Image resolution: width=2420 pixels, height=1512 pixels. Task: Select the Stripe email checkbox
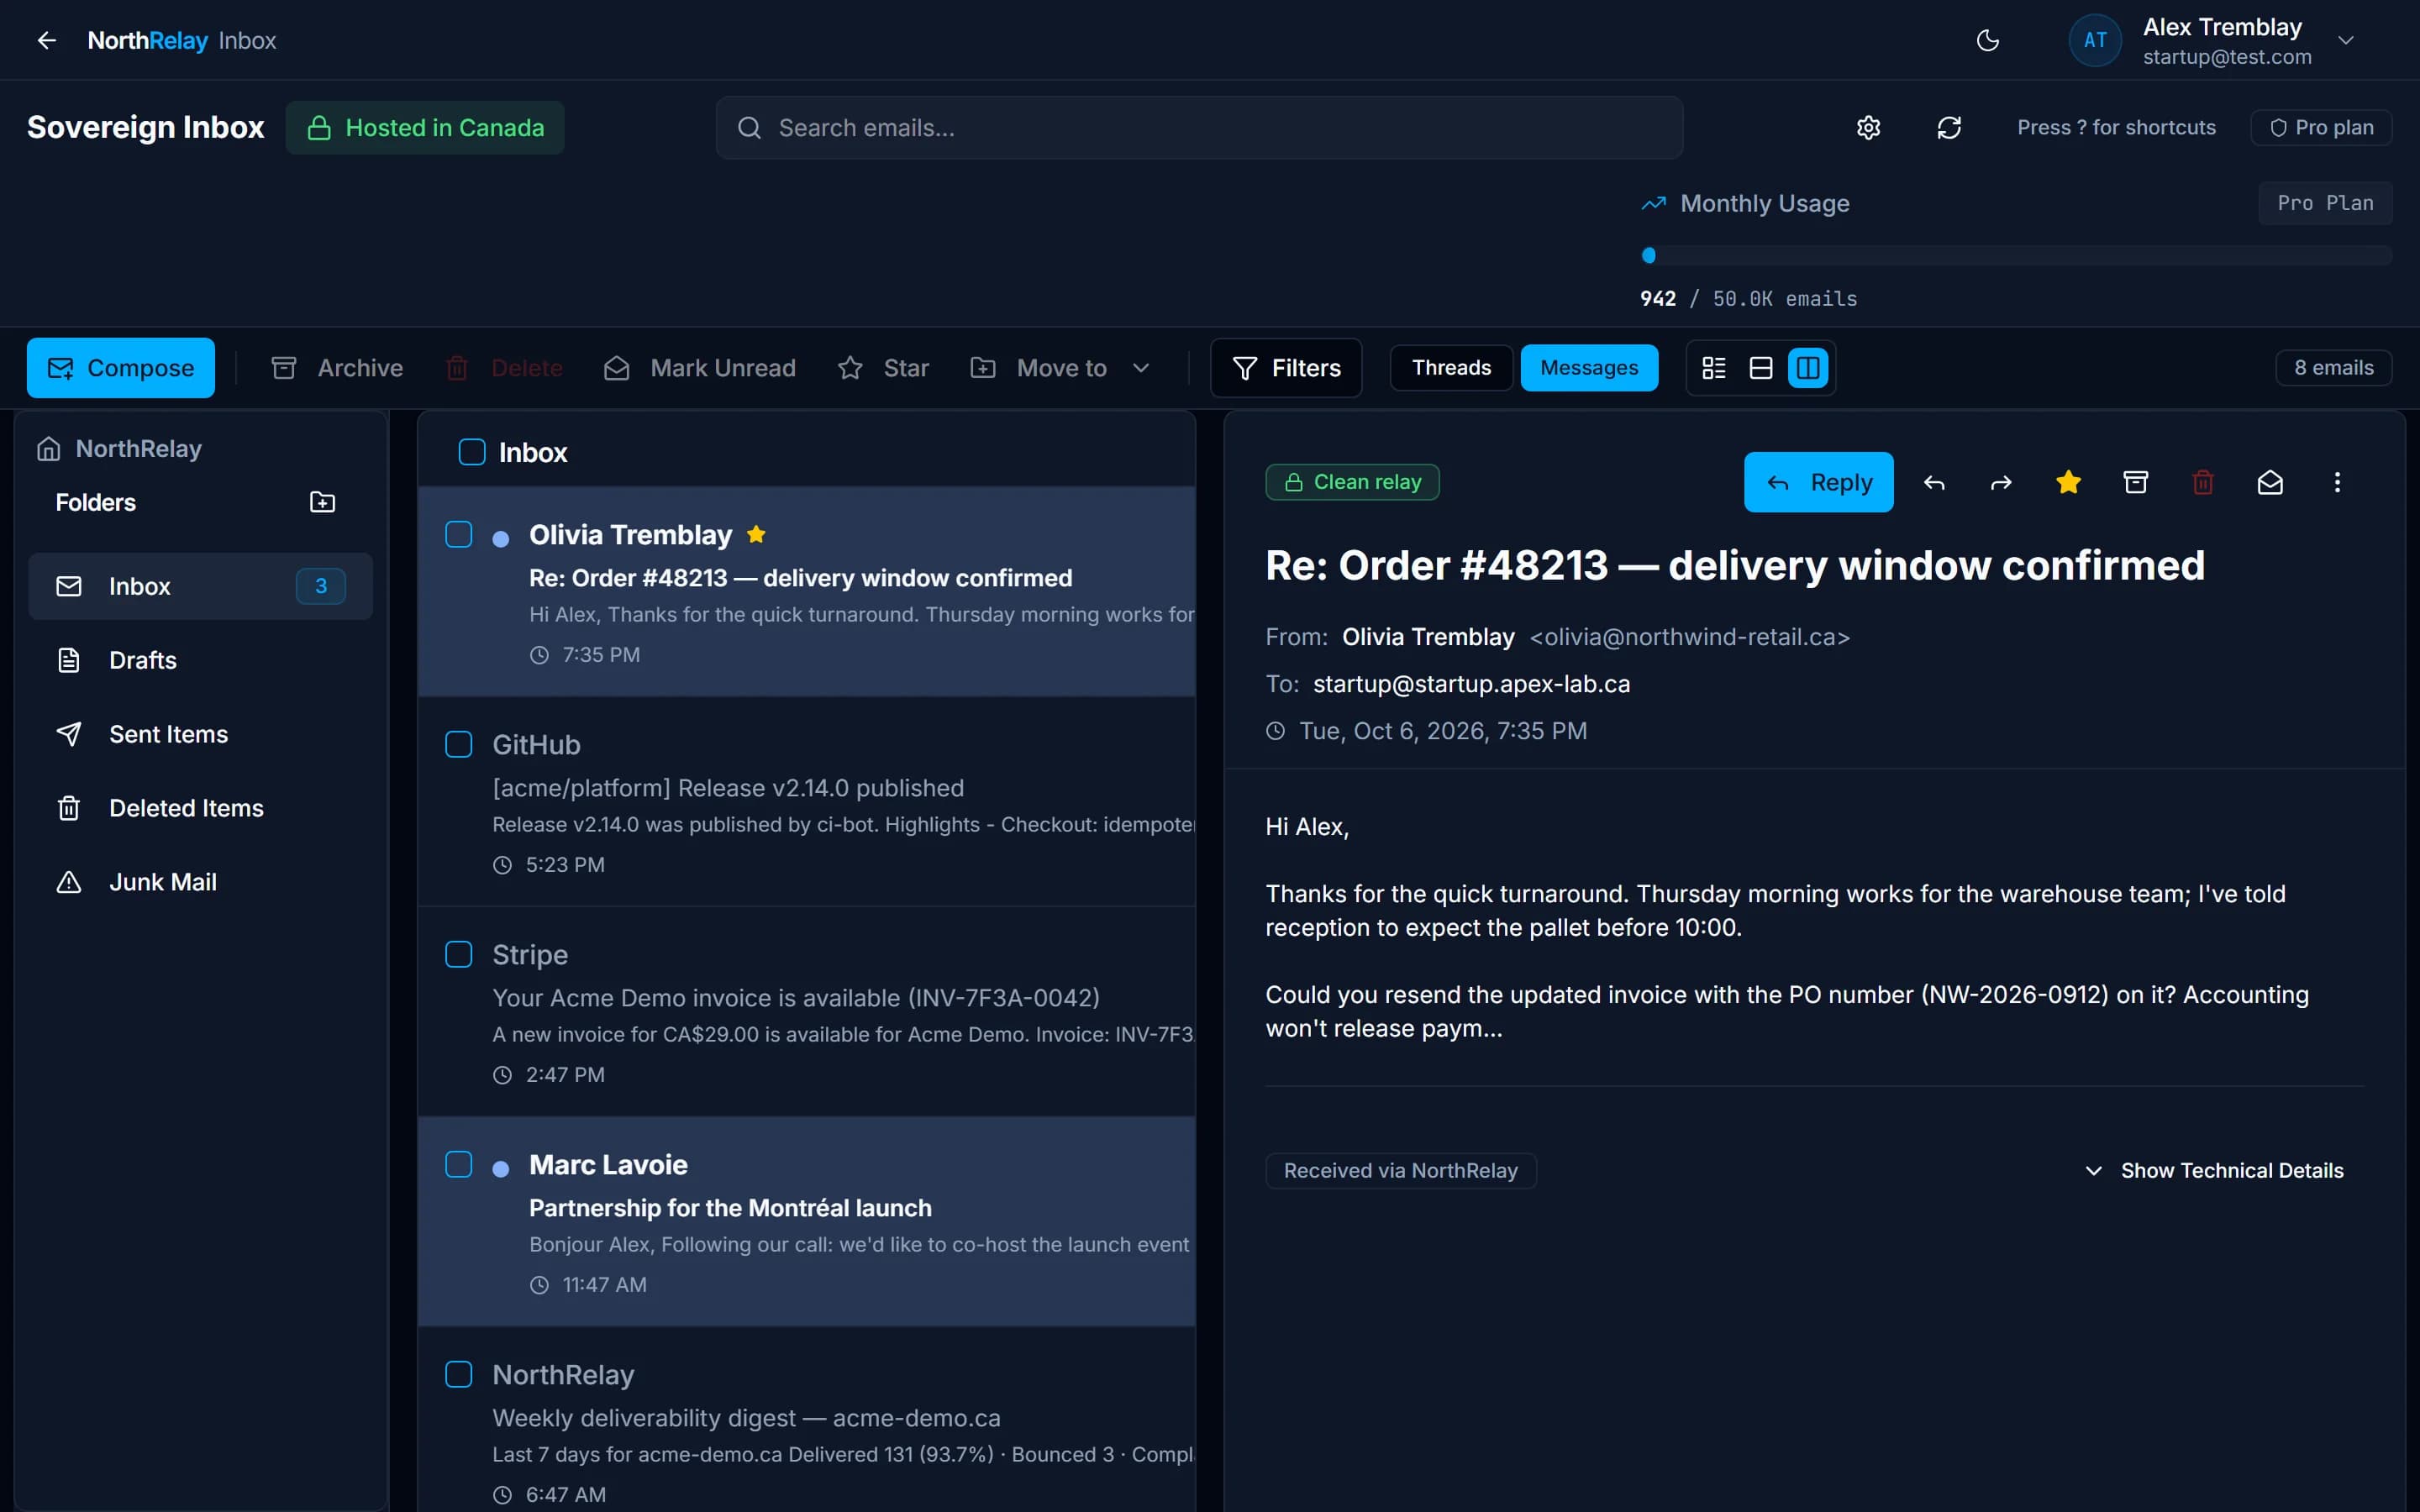(x=458, y=954)
